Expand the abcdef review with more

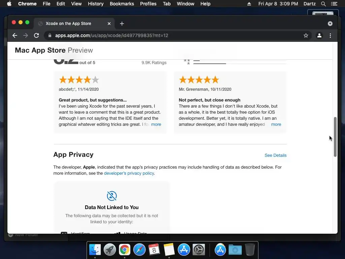tap(156, 124)
